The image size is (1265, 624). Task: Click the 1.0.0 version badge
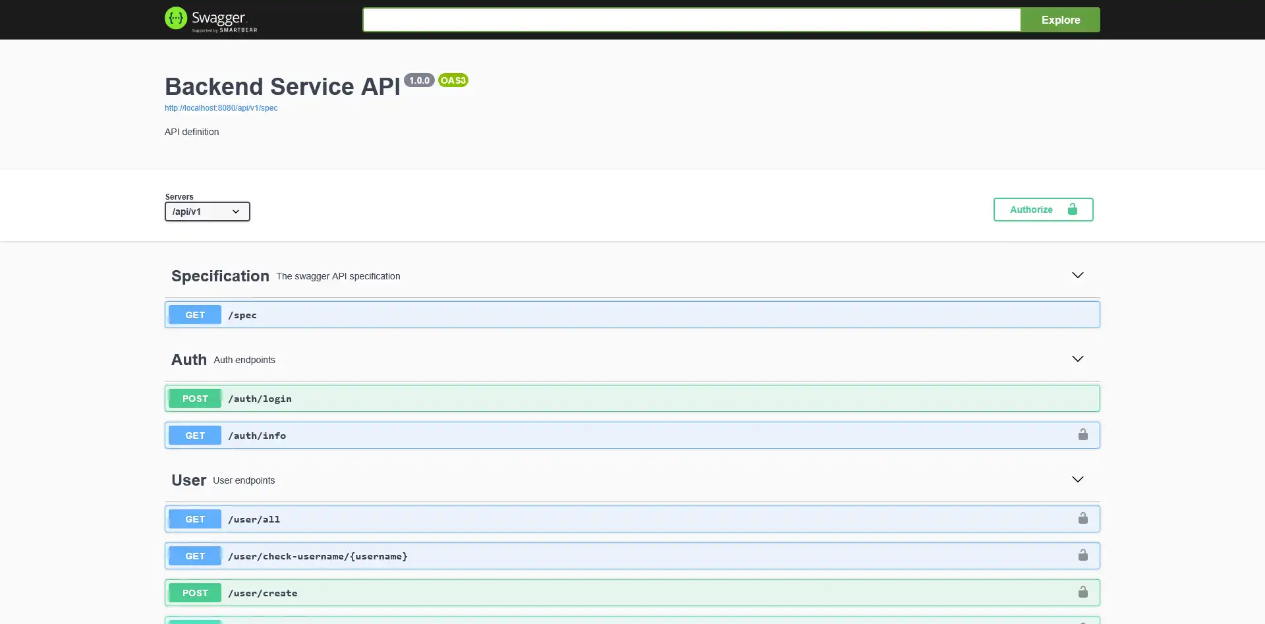click(419, 80)
